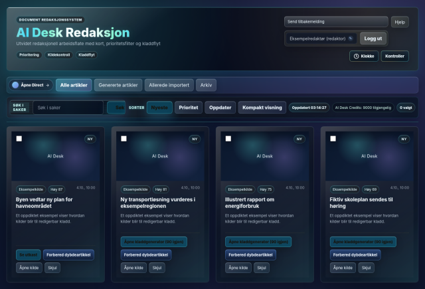This screenshot has height=289, width=425.
Task: Click Skjul on havneområdet card
Action: tap(52, 268)
